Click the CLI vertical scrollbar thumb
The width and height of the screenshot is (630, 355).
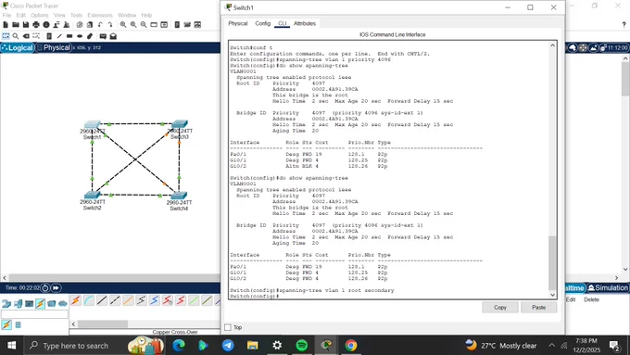pos(553,262)
